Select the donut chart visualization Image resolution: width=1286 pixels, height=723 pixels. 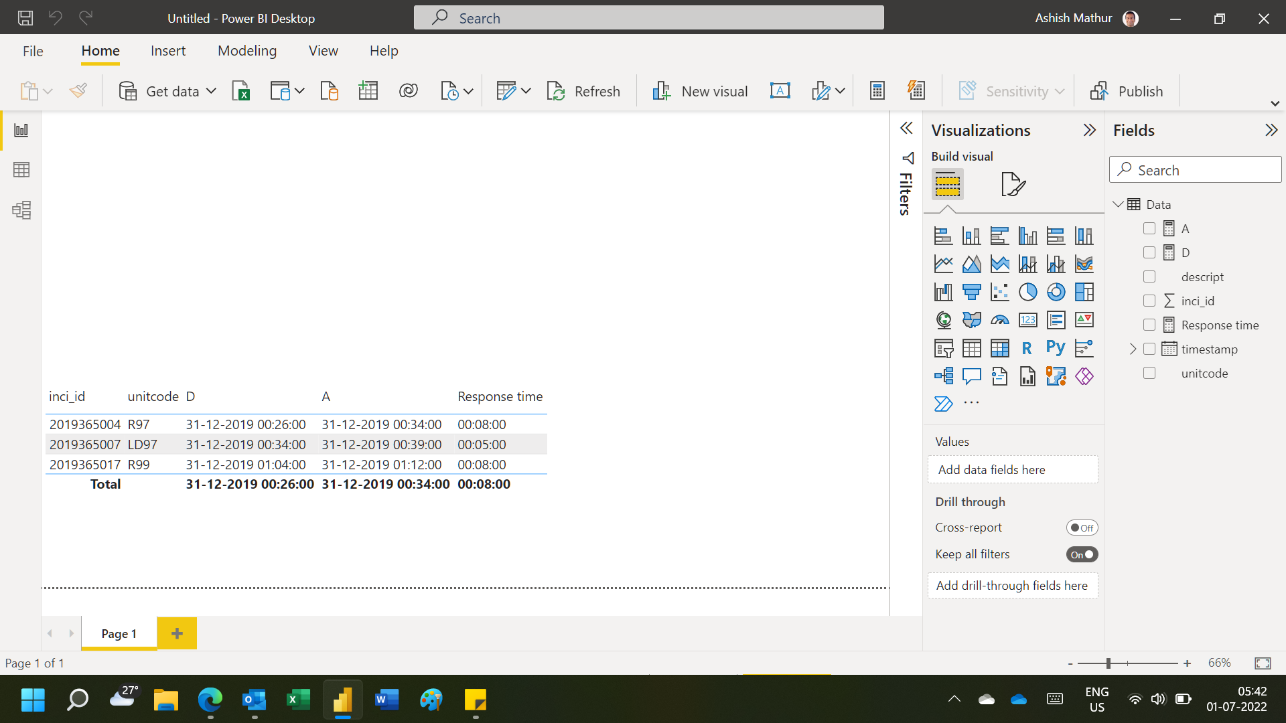click(1056, 292)
